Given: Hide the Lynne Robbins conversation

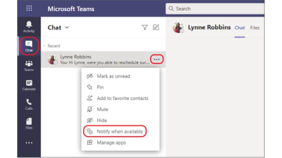Looking at the screenshot, I should click(102, 120).
